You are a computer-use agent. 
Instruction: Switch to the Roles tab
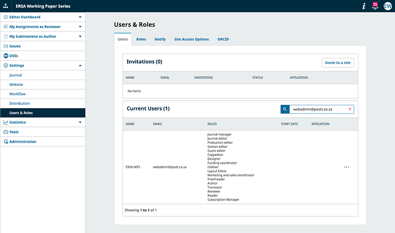[x=141, y=39]
